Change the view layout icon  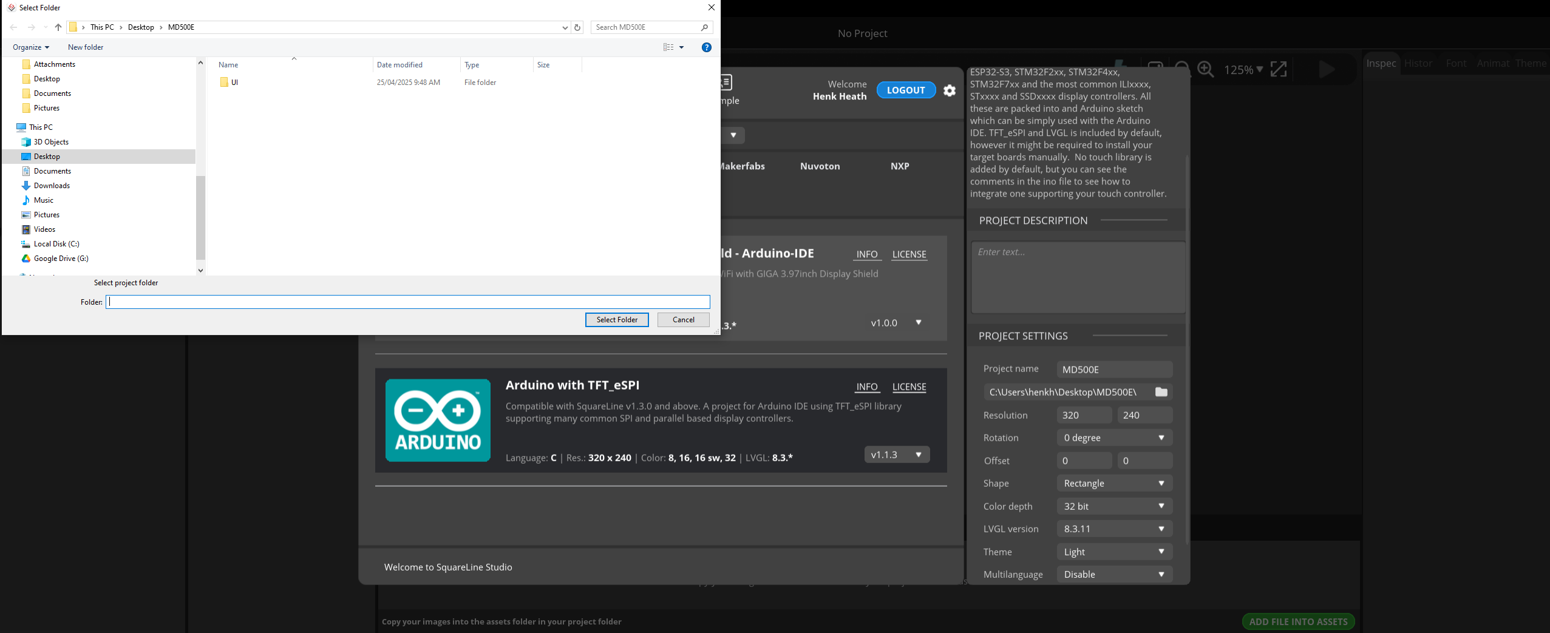click(668, 47)
